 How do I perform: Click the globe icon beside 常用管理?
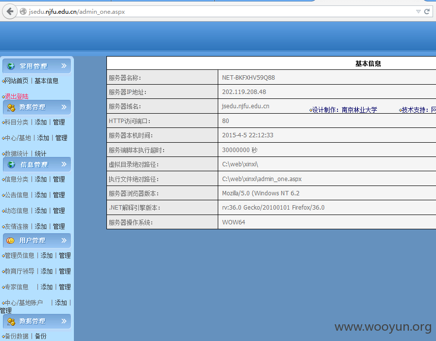point(11,66)
